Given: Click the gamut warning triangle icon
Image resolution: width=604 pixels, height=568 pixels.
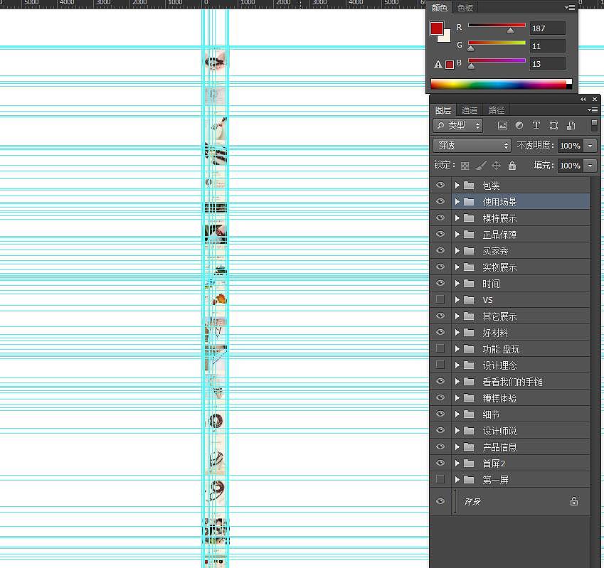Looking at the screenshot, I should point(438,64).
